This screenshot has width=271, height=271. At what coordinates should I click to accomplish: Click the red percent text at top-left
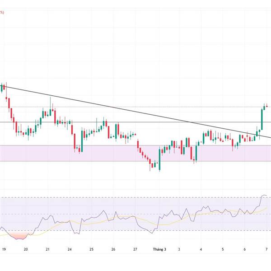coord(2,13)
